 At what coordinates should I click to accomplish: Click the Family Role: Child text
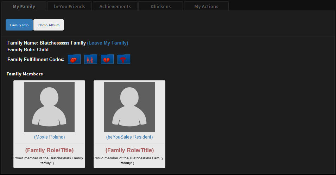(28, 49)
